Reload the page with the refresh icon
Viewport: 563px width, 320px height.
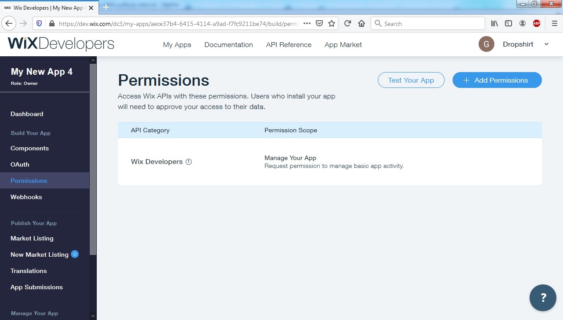tap(347, 23)
